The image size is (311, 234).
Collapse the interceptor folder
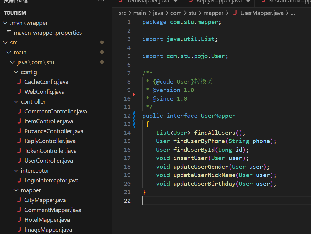tap(16, 171)
